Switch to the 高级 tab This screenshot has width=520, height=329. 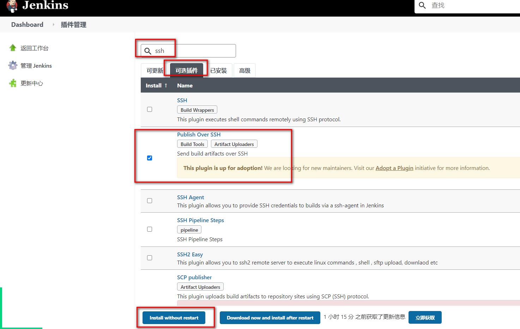click(x=244, y=71)
